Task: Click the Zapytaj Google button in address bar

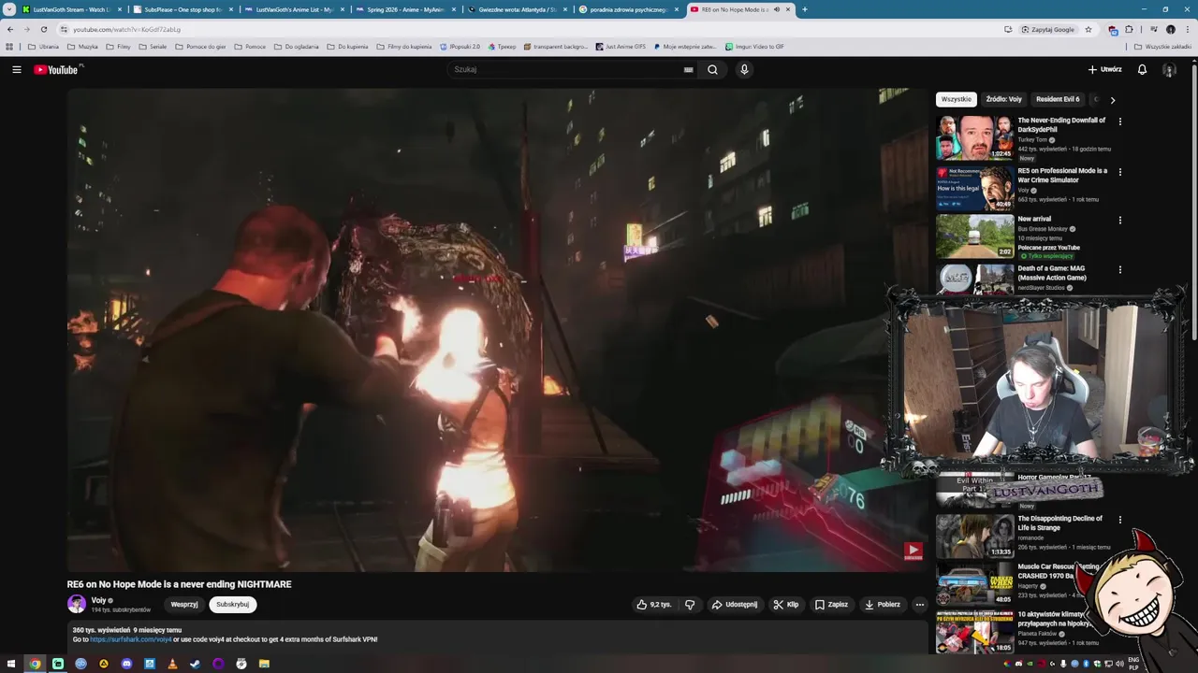Action: click(x=1048, y=29)
